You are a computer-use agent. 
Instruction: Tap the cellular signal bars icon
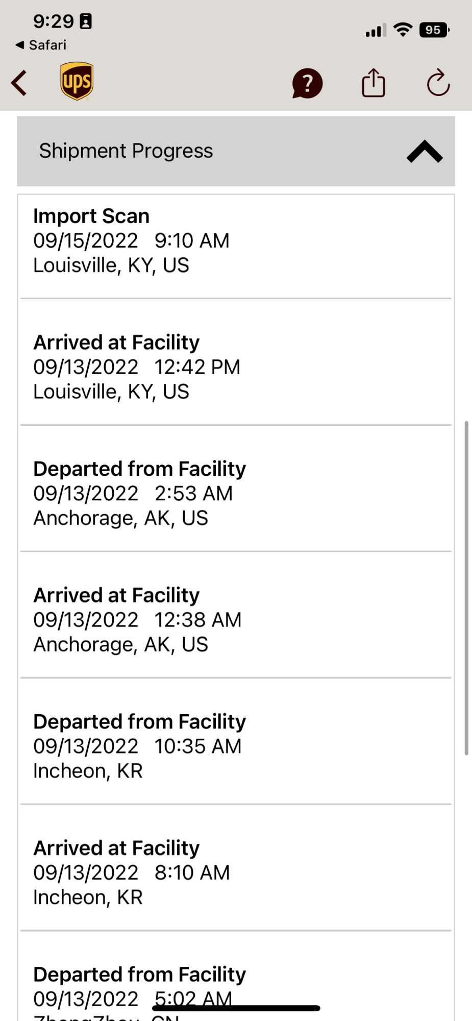tap(376, 31)
